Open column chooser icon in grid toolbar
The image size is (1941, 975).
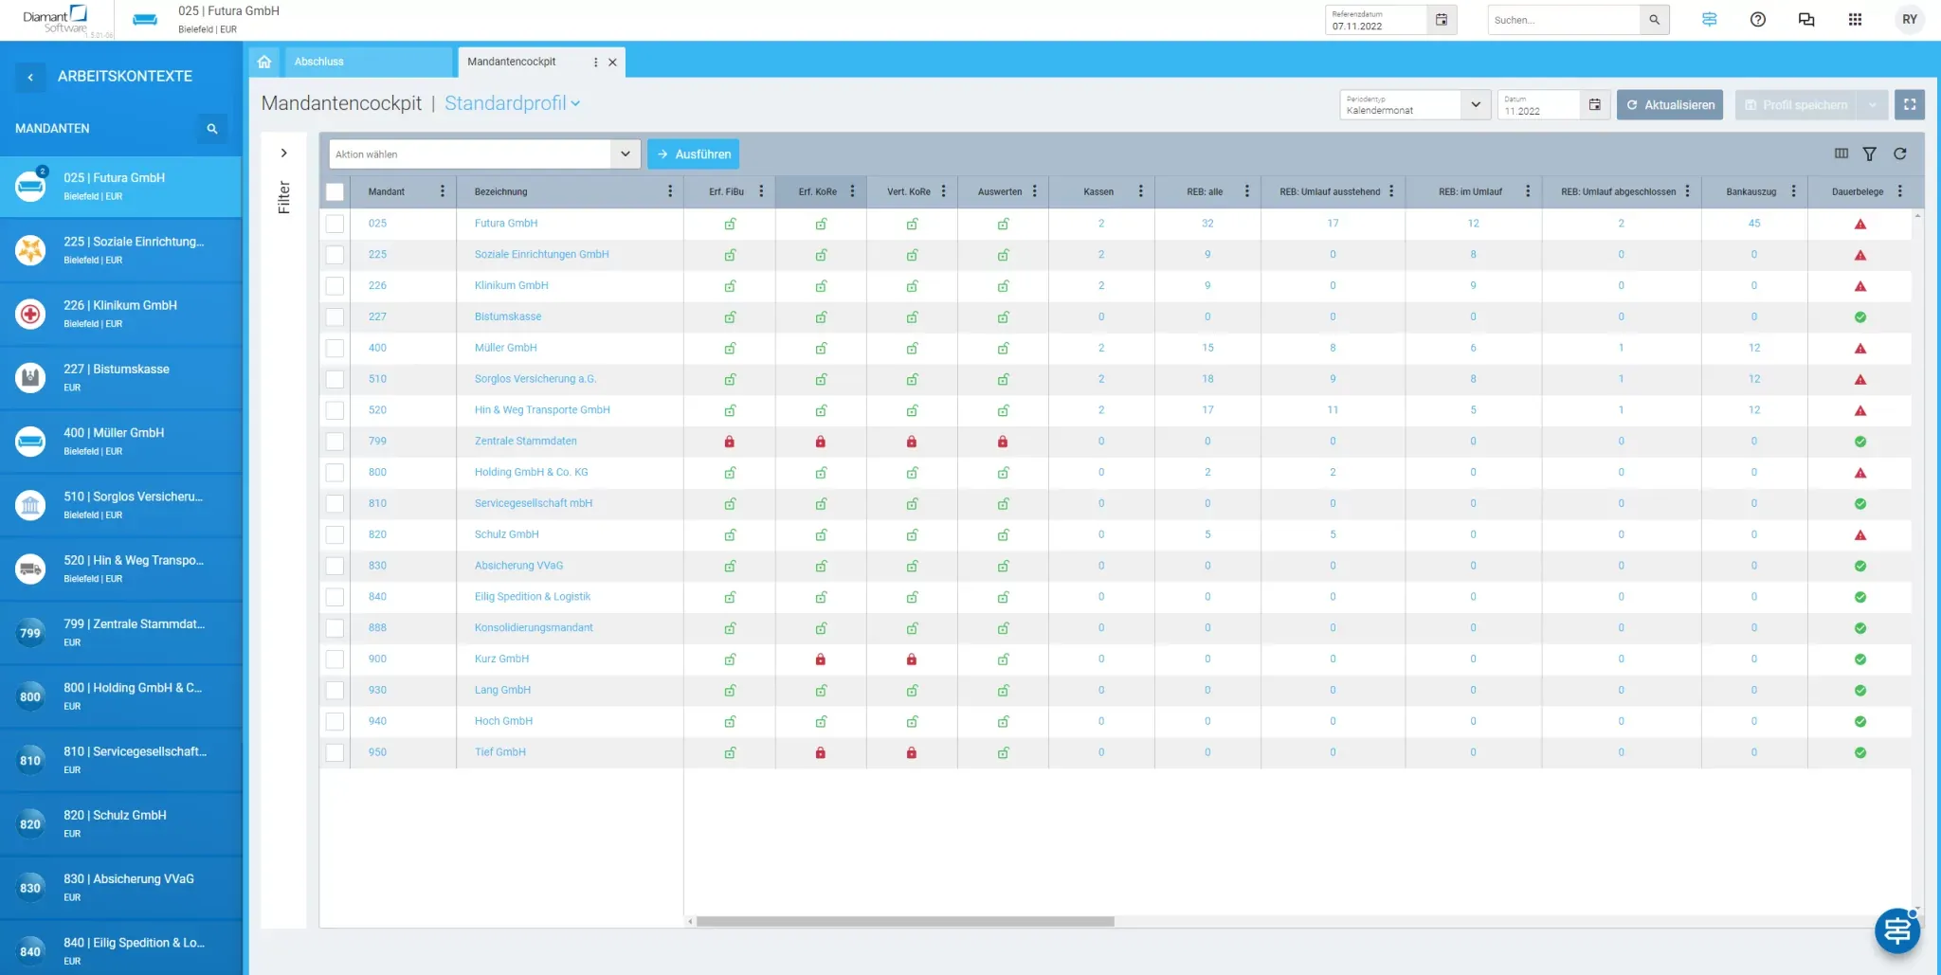pos(1841,153)
